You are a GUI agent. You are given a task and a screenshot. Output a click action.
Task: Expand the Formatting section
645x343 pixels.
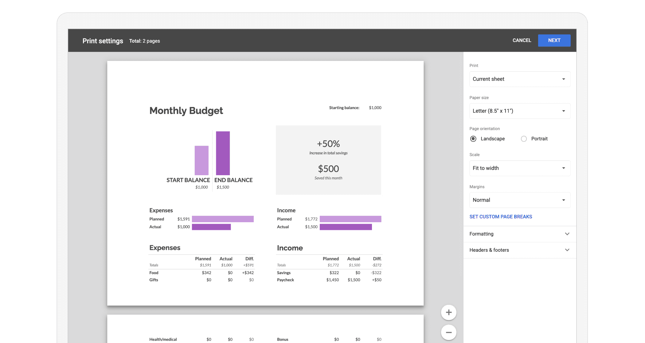point(520,234)
